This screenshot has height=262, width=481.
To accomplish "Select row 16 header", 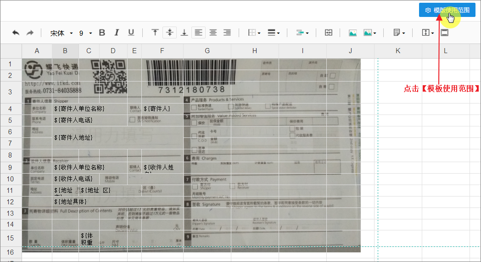I will click(11, 252).
